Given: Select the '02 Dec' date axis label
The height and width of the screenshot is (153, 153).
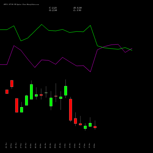Looking at the screenshot, I should [35, 145].
